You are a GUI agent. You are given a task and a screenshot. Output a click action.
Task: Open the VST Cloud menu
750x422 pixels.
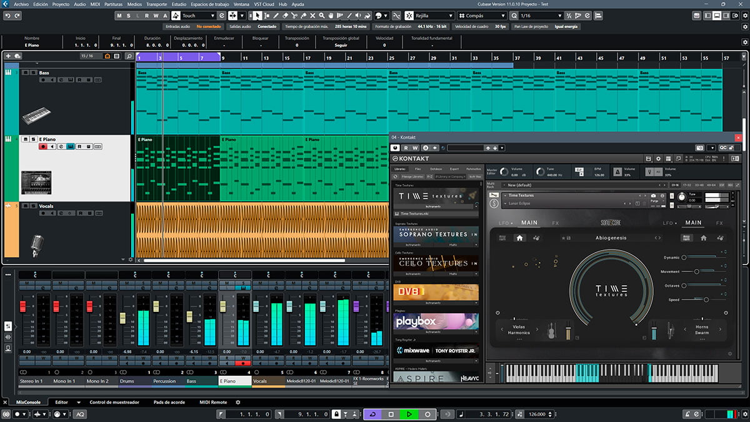264,4
